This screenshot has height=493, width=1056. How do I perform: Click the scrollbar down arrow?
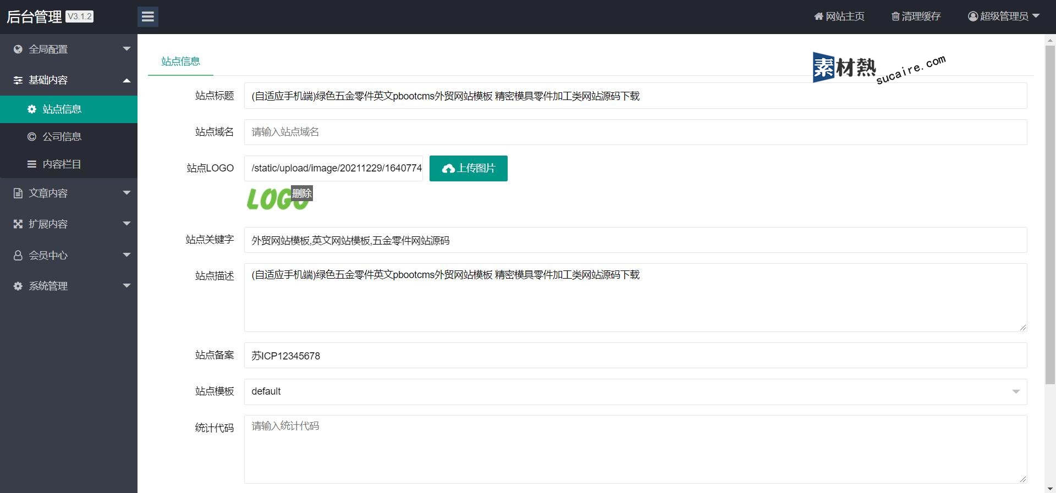1050,488
